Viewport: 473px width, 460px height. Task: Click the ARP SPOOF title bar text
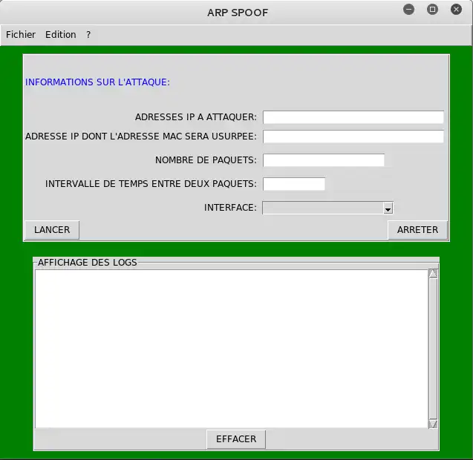click(x=238, y=13)
